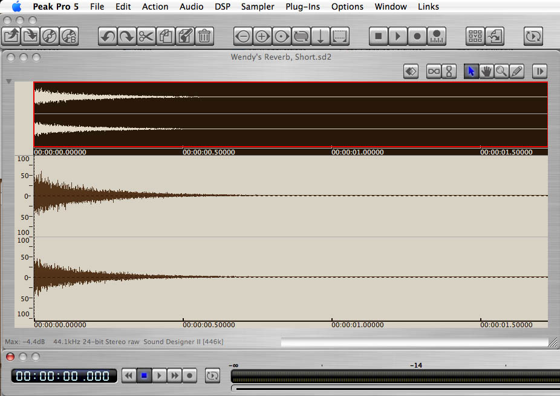Viewport: 560px width, 396px height.
Task: Open the Edit menu
Action: [x=123, y=7]
